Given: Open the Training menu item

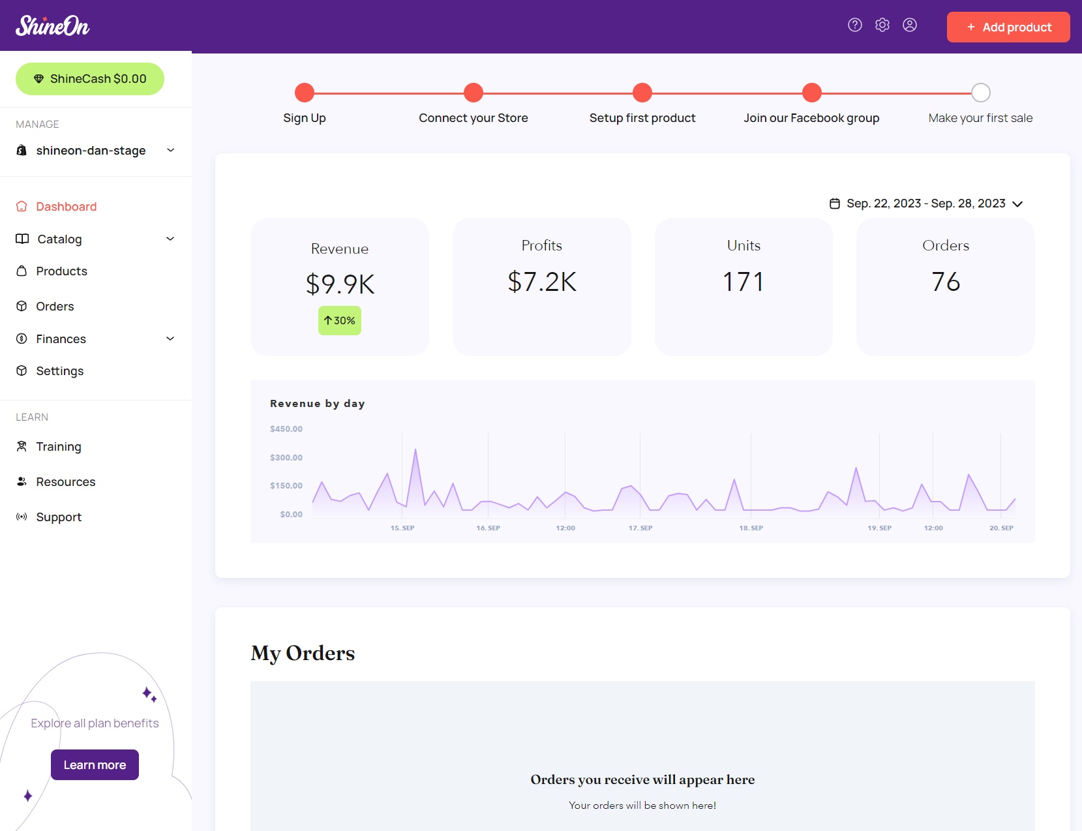Looking at the screenshot, I should tap(59, 446).
